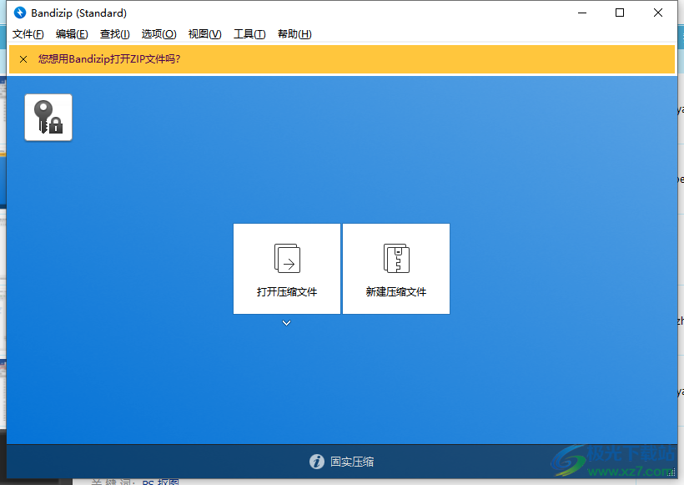684x485 pixels.
Task: Click the 固实压缩 tip text
Action: [352, 462]
